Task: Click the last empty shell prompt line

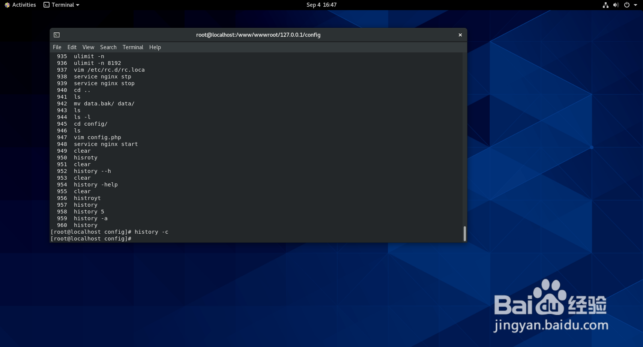Action: point(91,239)
